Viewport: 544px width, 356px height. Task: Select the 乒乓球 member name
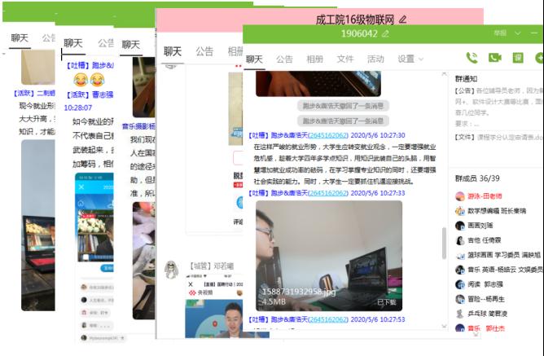(x=488, y=314)
